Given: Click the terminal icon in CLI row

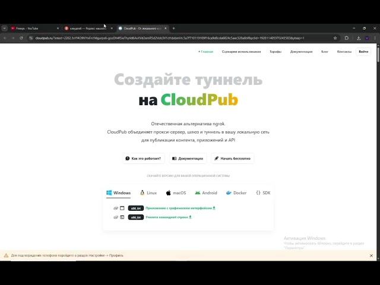Looking at the screenshot, I should [x=122, y=217].
